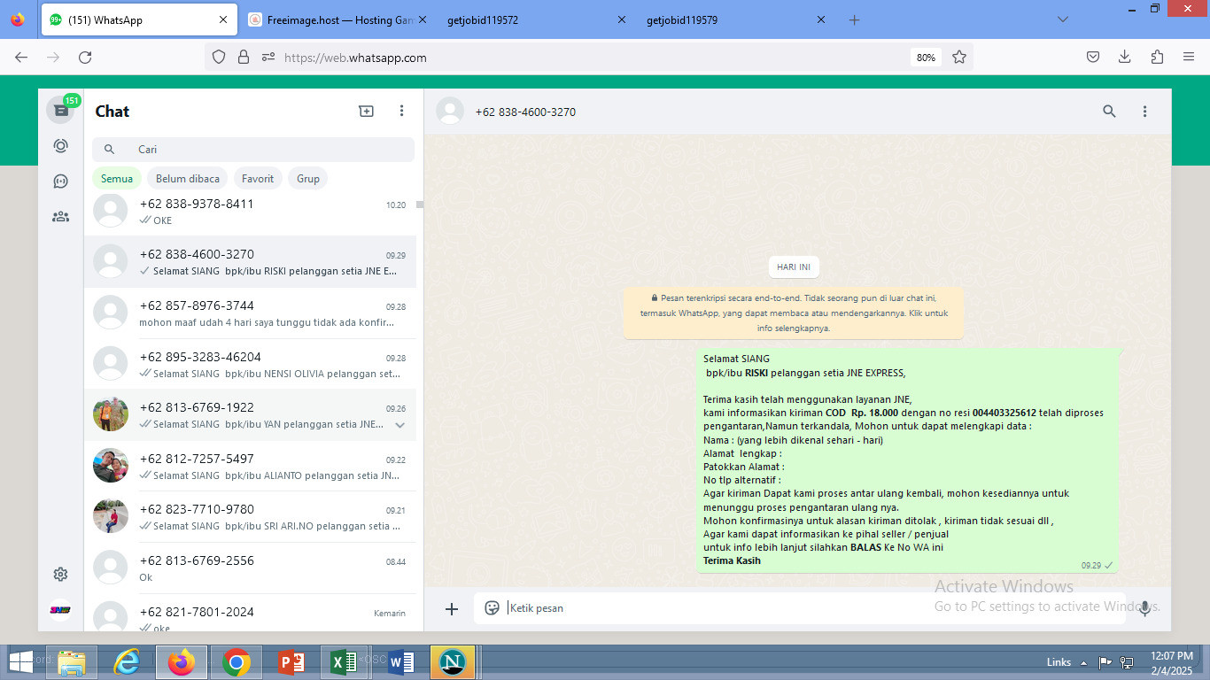This screenshot has width=1210, height=680.
Task: Open Word from the taskbar
Action: (x=400, y=662)
